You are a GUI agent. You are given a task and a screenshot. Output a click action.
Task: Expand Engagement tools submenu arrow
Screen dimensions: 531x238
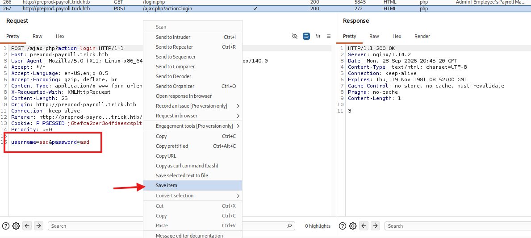pyautogui.click(x=238, y=126)
